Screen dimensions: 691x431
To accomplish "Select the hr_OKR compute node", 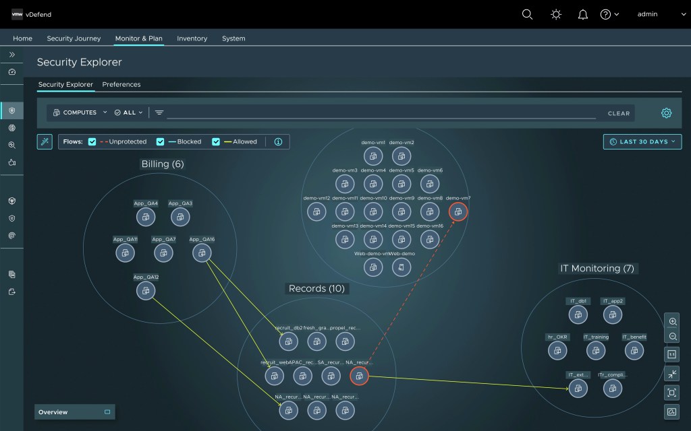I will (557, 350).
